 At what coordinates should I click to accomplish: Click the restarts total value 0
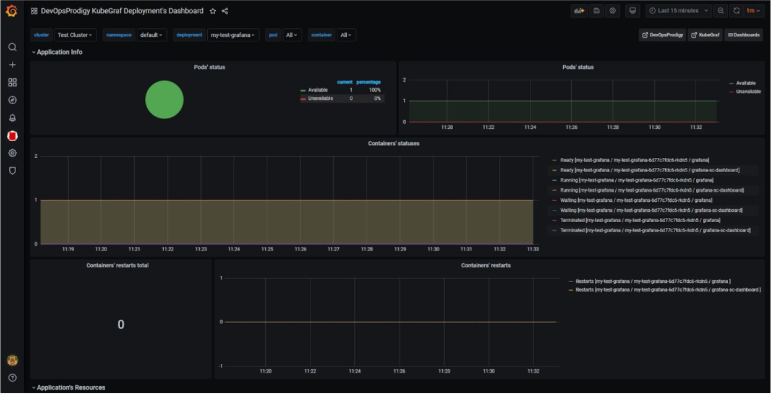121,325
